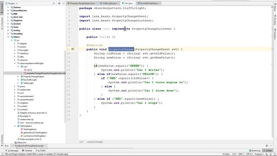Change CRLF line separator in status bar

pyautogui.click(x=241, y=154)
